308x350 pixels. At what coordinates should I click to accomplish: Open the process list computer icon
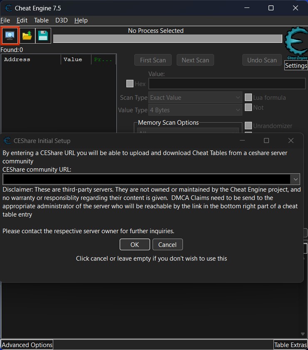click(10, 36)
